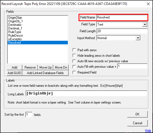Click Add Linked Database Fields button
The height and width of the screenshot is (133, 153).
[x=45, y=73]
